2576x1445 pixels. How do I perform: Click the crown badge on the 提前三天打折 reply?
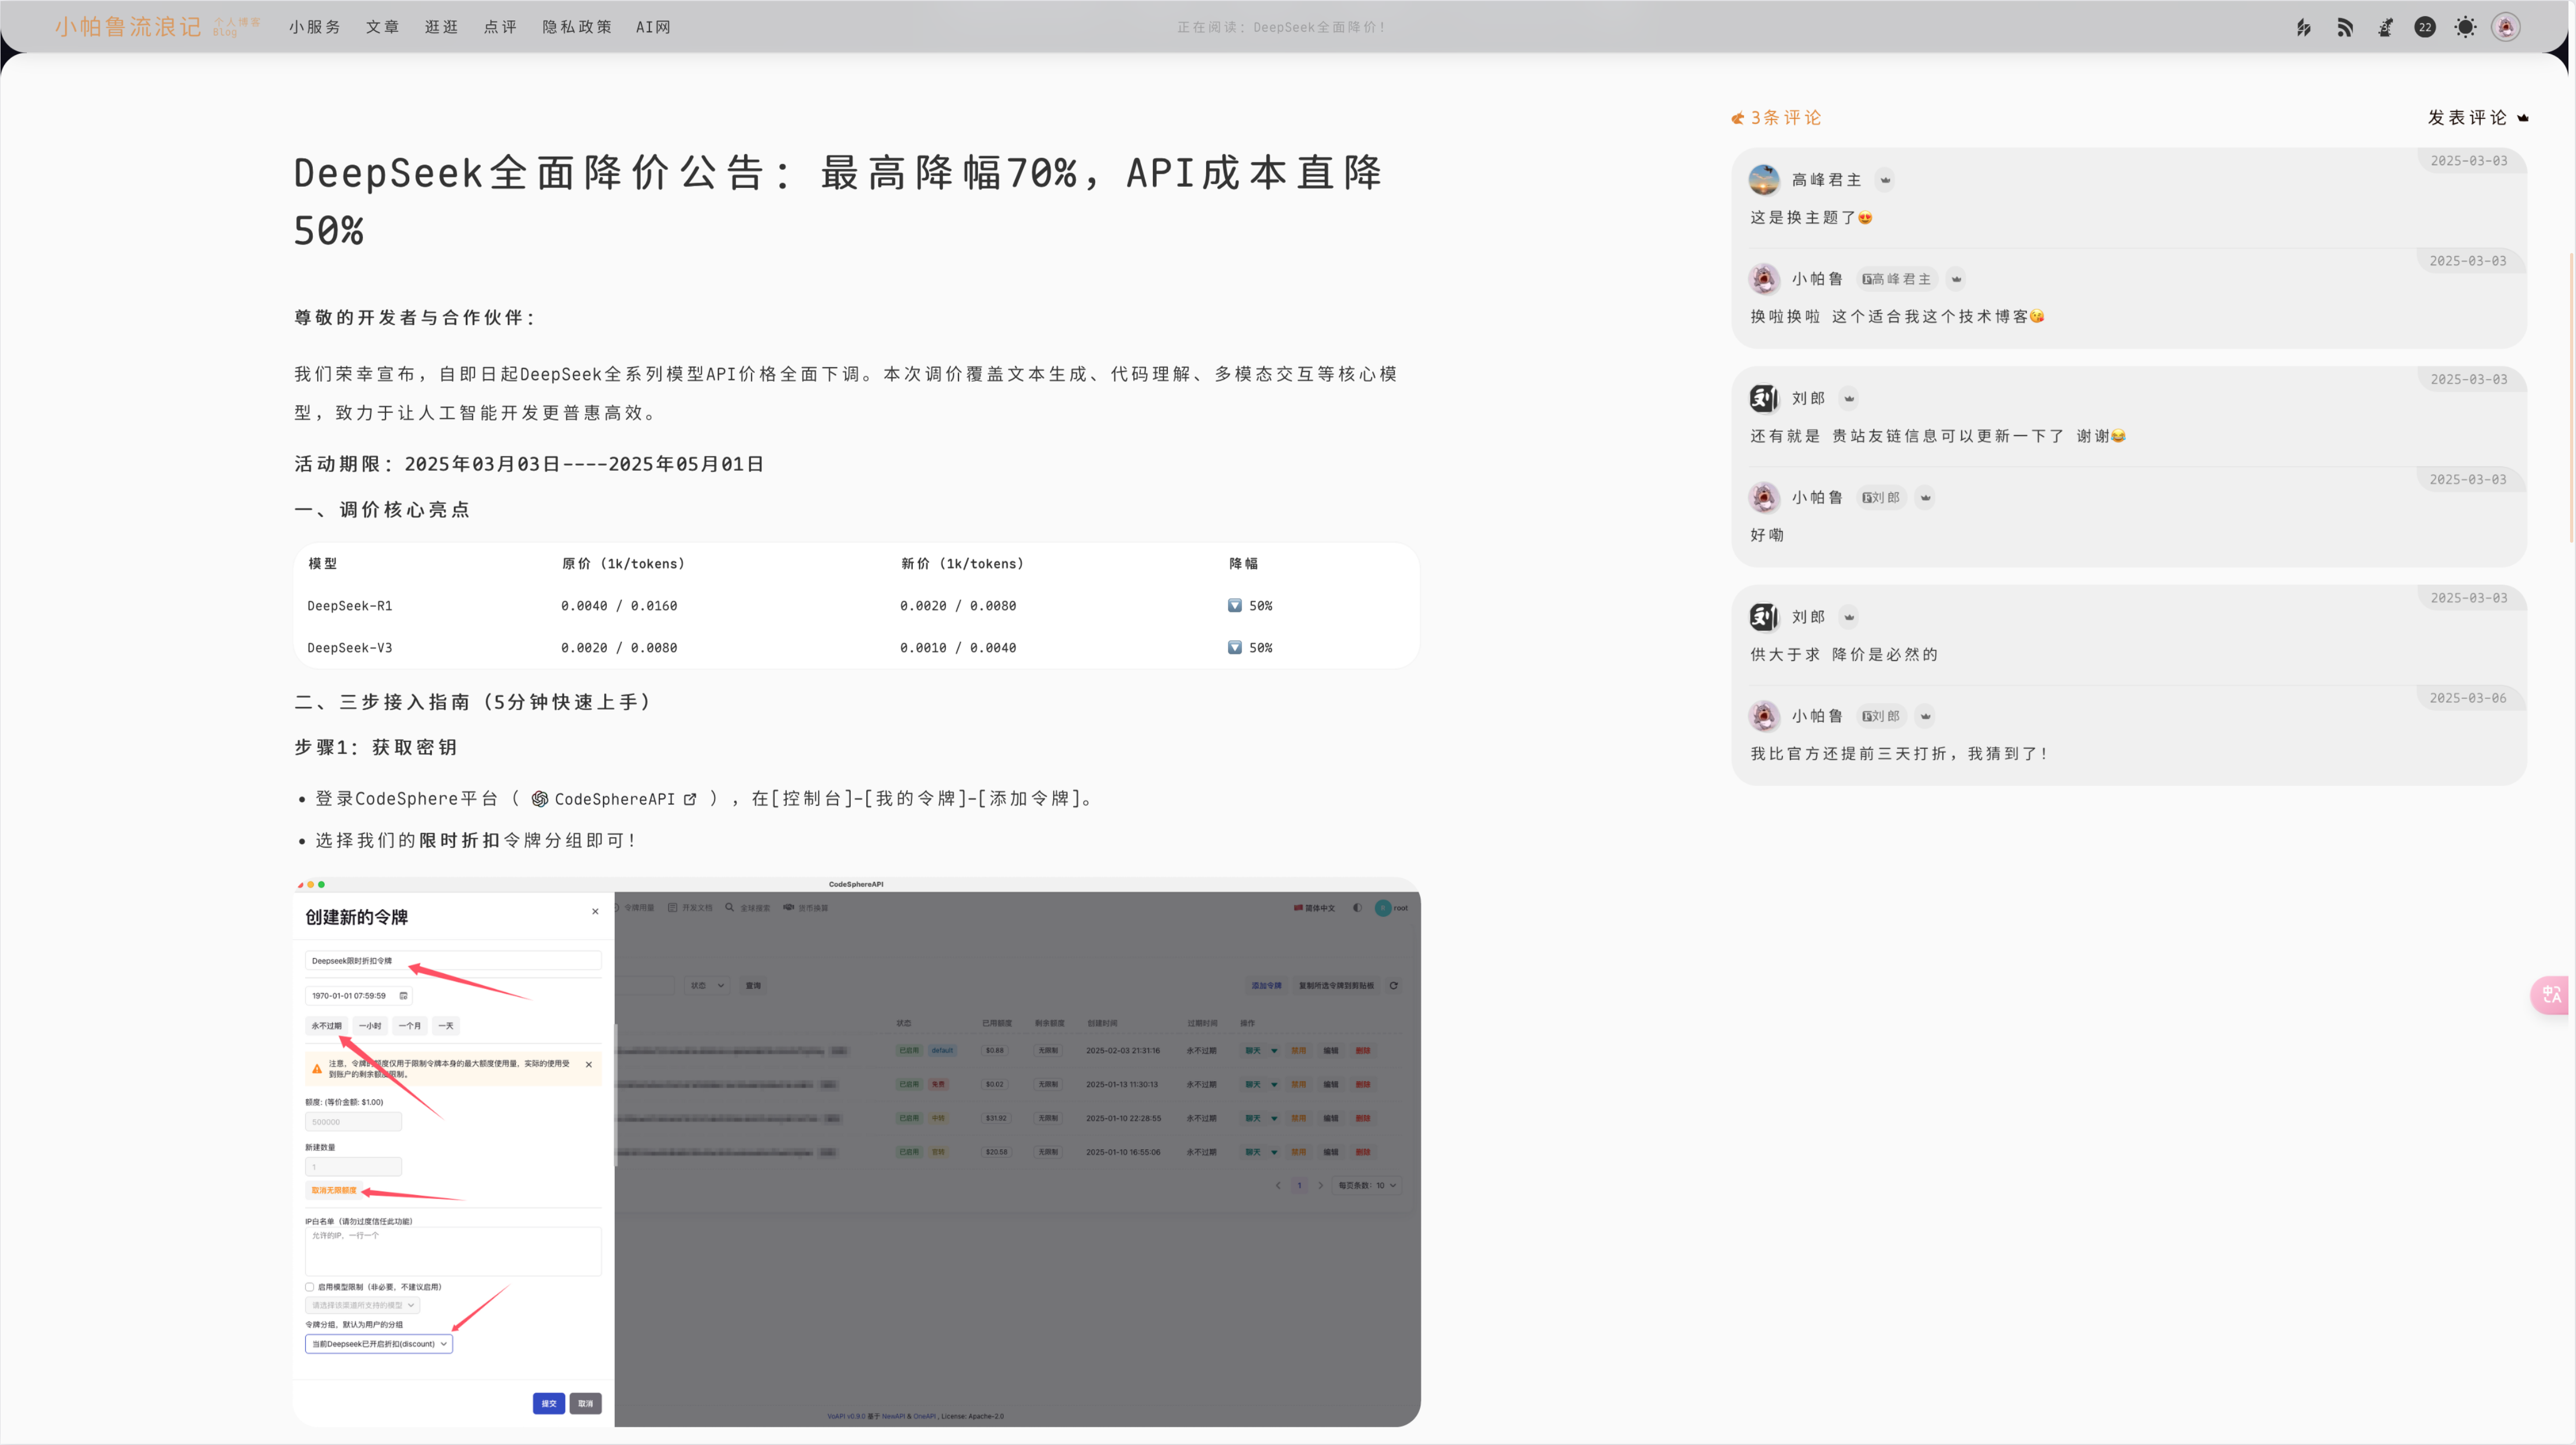point(1925,716)
